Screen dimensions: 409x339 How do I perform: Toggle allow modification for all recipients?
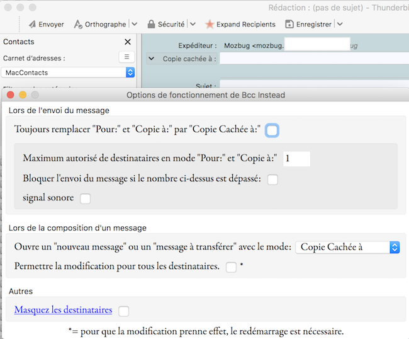coord(231,267)
